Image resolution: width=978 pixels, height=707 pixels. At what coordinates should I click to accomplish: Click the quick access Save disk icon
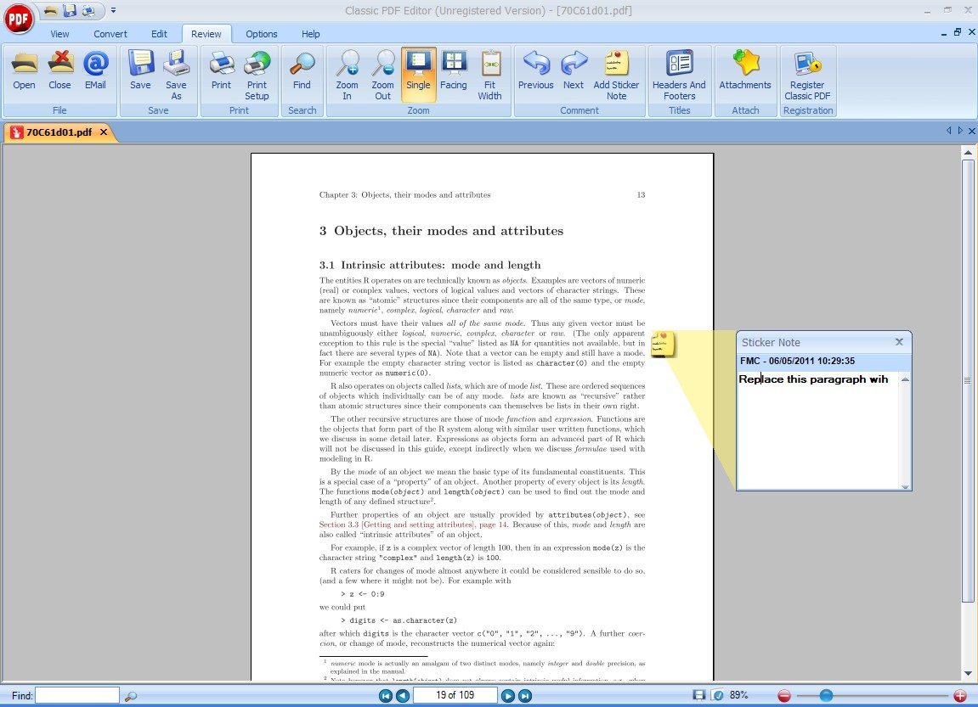point(69,10)
